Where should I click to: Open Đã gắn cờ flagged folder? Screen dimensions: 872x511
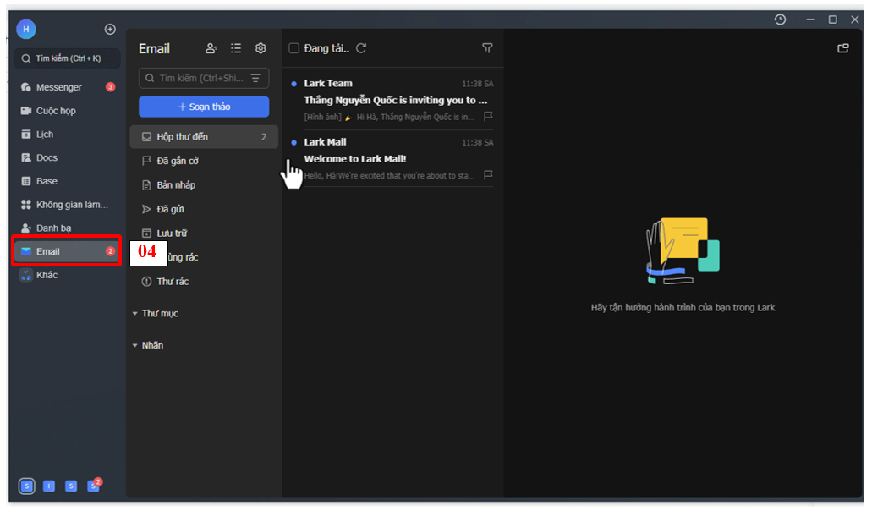pos(204,161)
